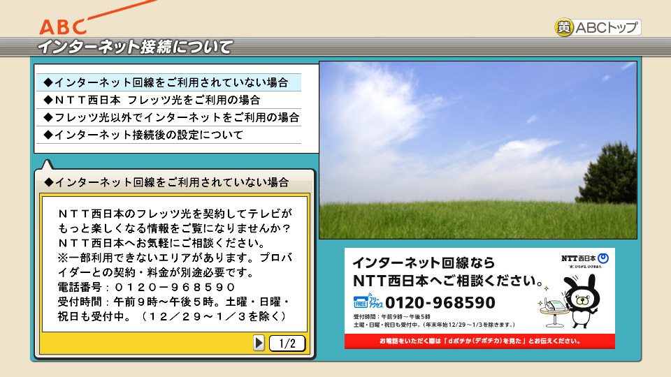The width and height of the screenshot is (671, 377).
Task: Click the sky and grass field image
Action: tap(478, 150)
